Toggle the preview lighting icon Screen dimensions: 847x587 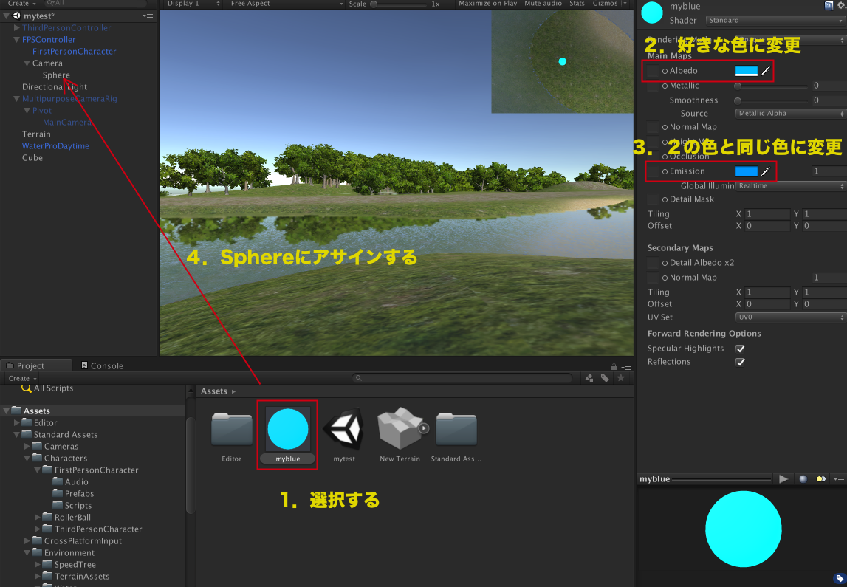[x=821, y=479]
